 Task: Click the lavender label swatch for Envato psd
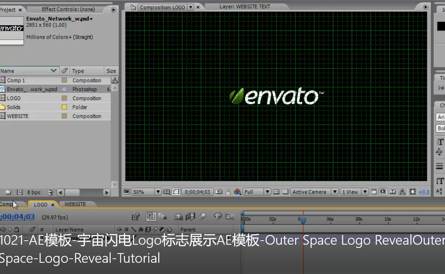coord(64,89)
